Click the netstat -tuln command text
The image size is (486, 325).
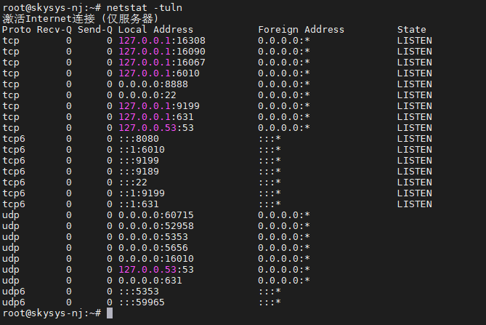click(145, 8)
